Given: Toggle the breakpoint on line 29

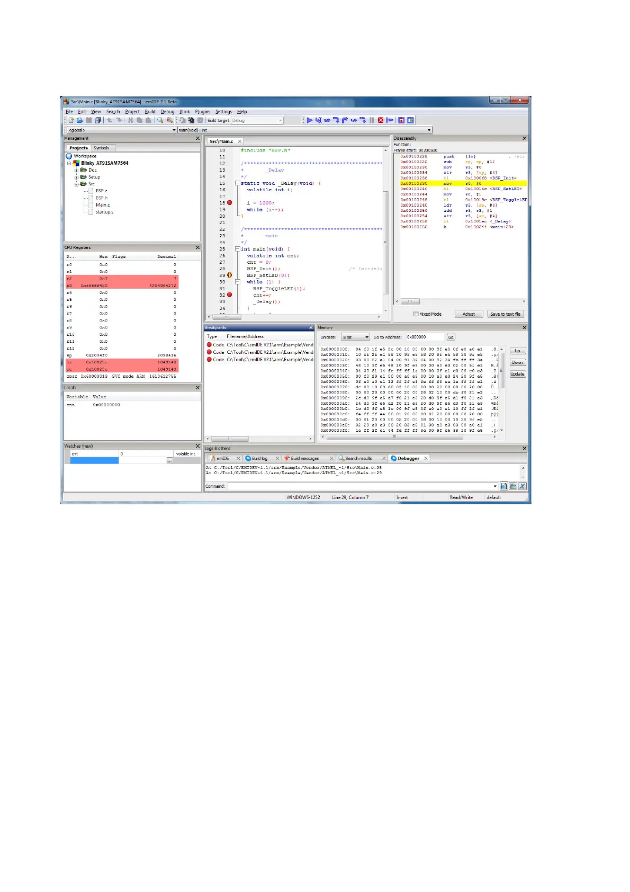Looking at the screenshot, I should coord(230,275).
